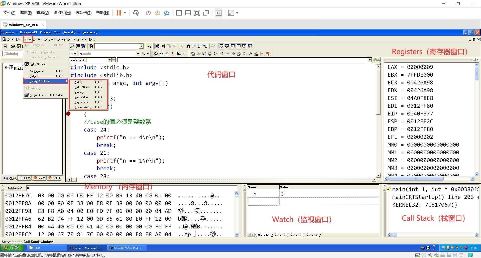The image size is (481, 258).
Task: Click the empty Watch name cell
Action: coord(263,202)
